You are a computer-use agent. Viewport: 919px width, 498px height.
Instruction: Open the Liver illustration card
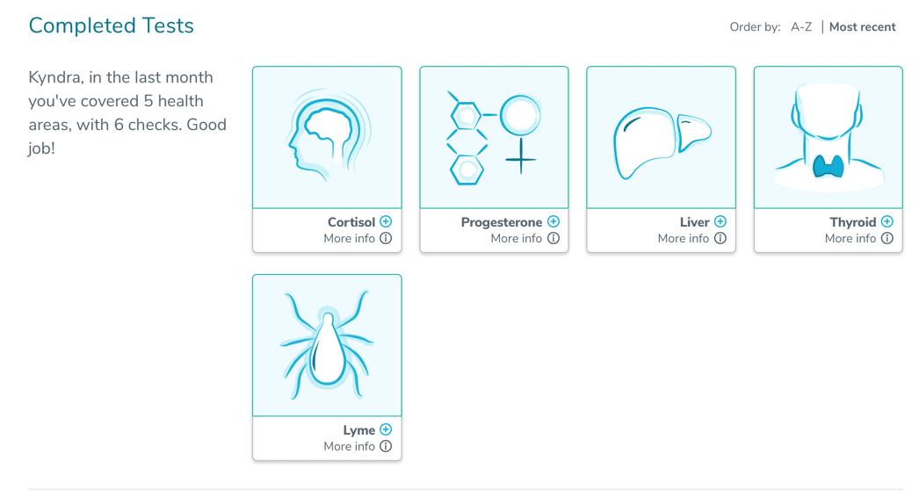661,137
